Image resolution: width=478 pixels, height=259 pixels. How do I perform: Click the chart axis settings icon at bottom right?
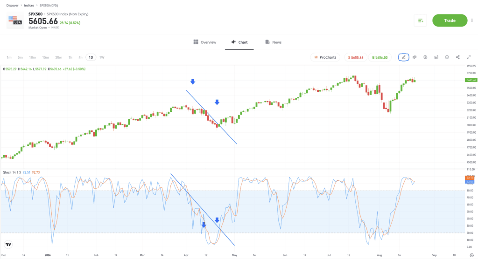(471, 255)
